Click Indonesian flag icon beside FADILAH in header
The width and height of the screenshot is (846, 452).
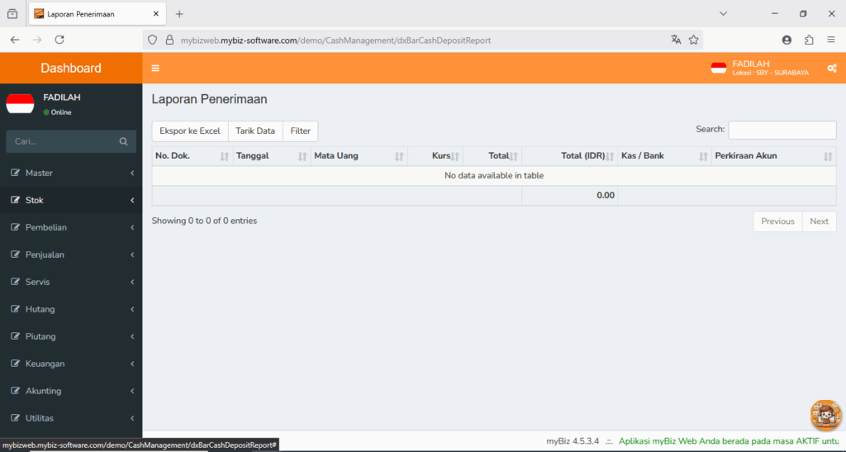click(x=719, y=68)
